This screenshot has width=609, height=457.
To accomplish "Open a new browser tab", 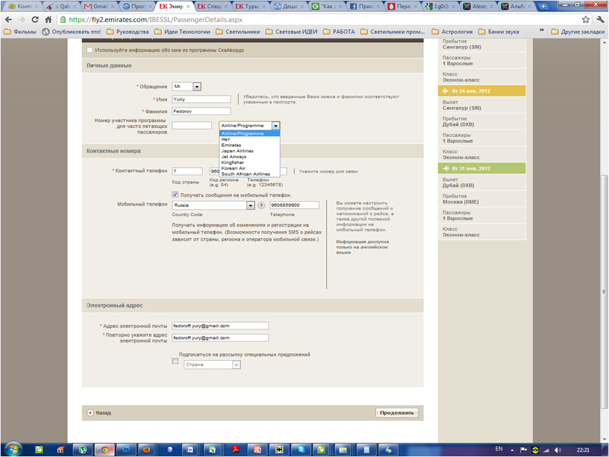I will tap(543, 6).
